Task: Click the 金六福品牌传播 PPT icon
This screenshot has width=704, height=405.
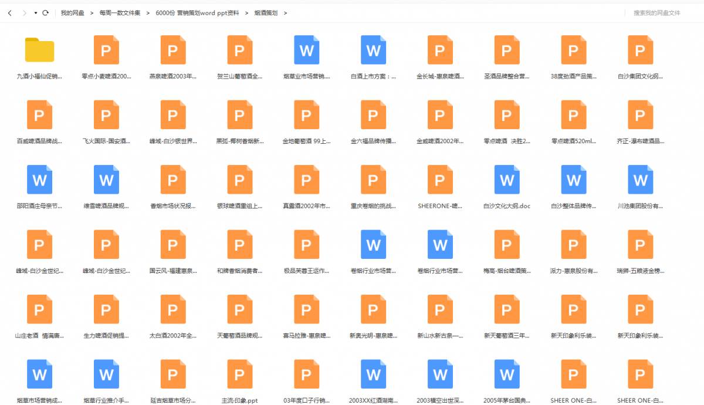Action: coord(374,114)
